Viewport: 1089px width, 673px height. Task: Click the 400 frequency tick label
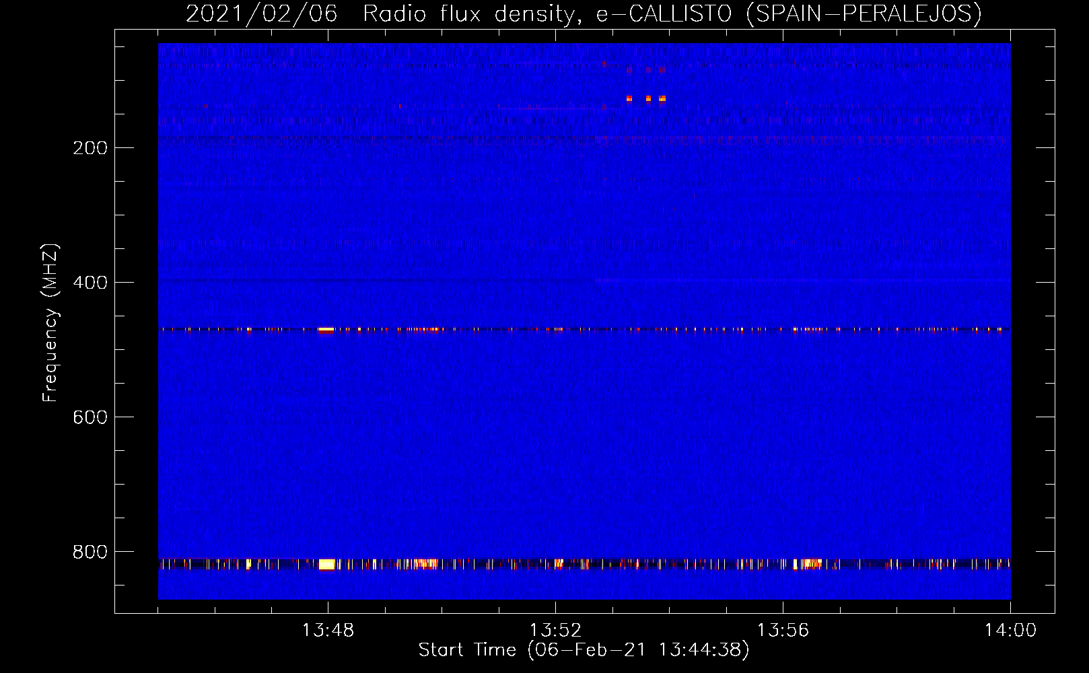90,283
